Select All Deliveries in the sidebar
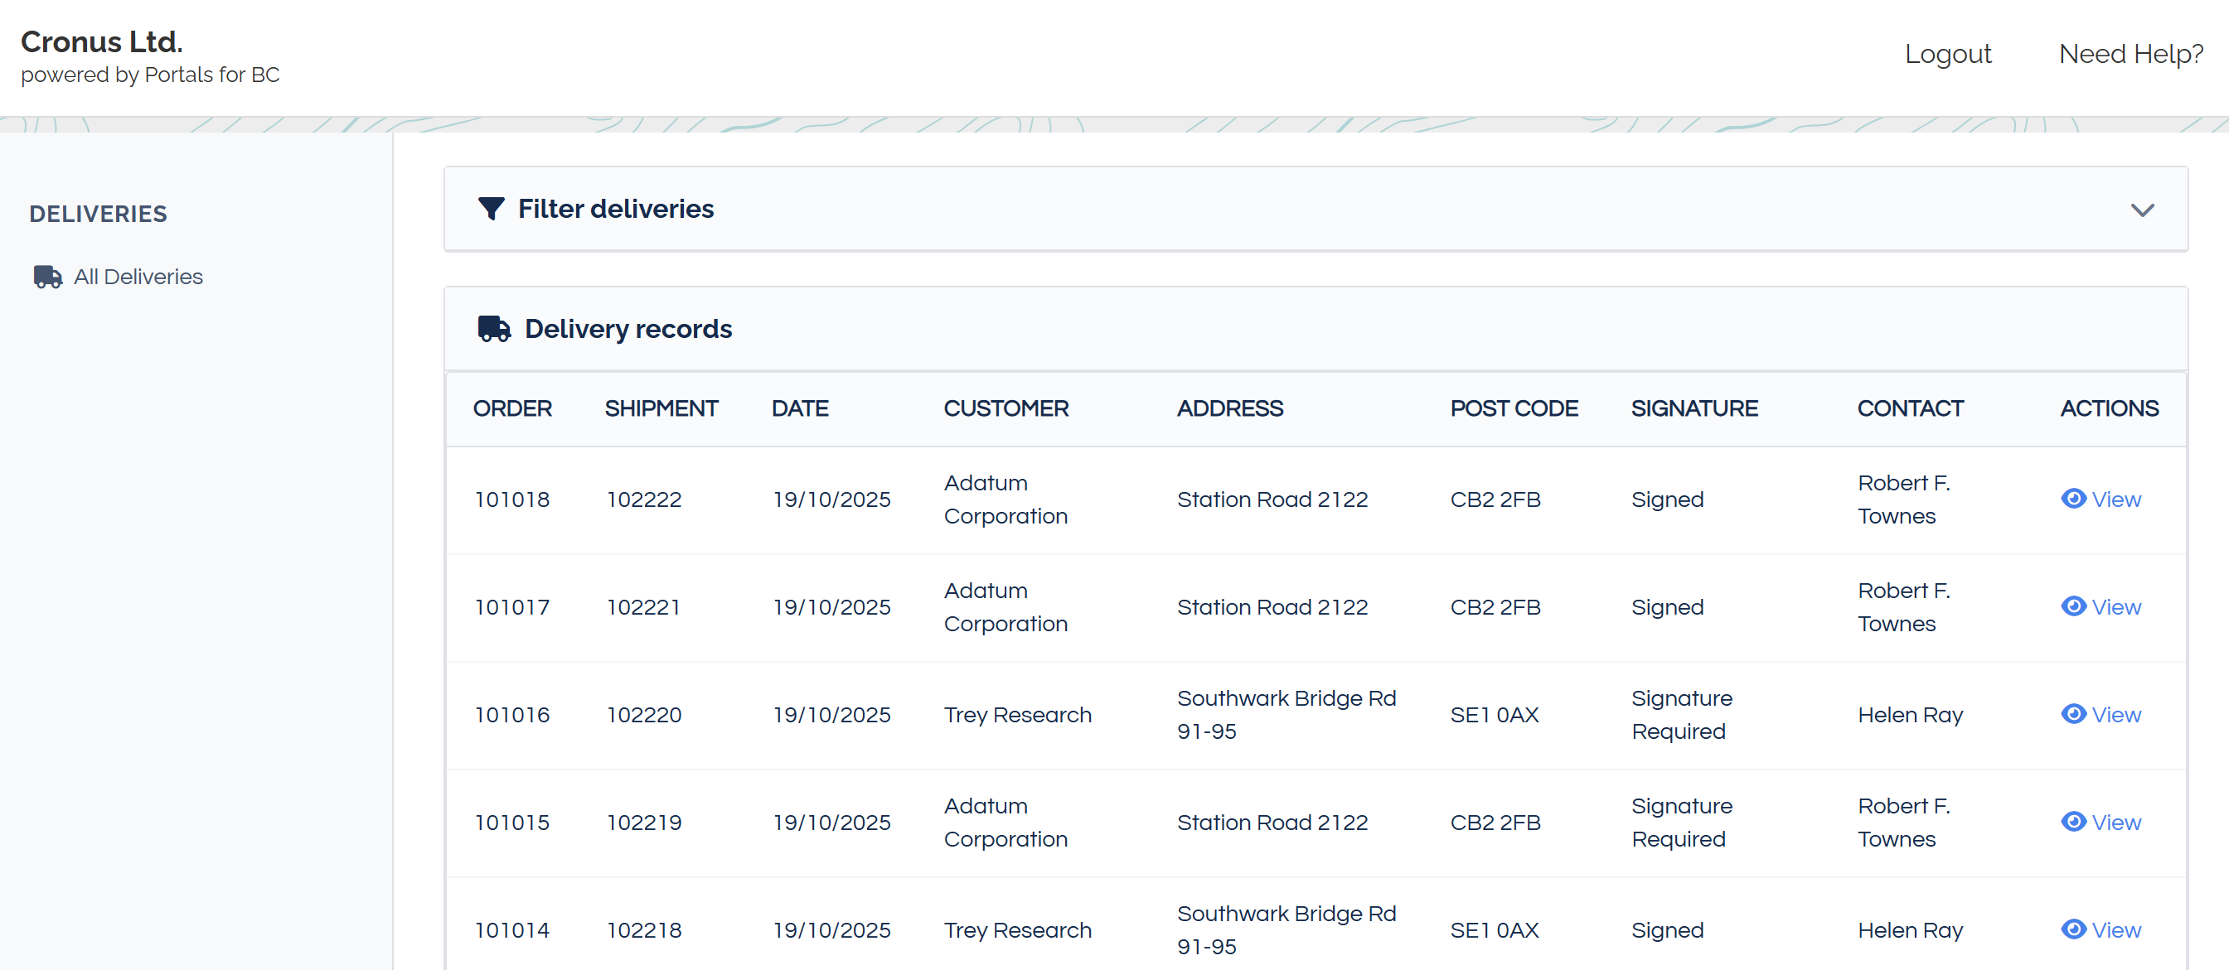The image size is (2229, 970). (138, 277)
